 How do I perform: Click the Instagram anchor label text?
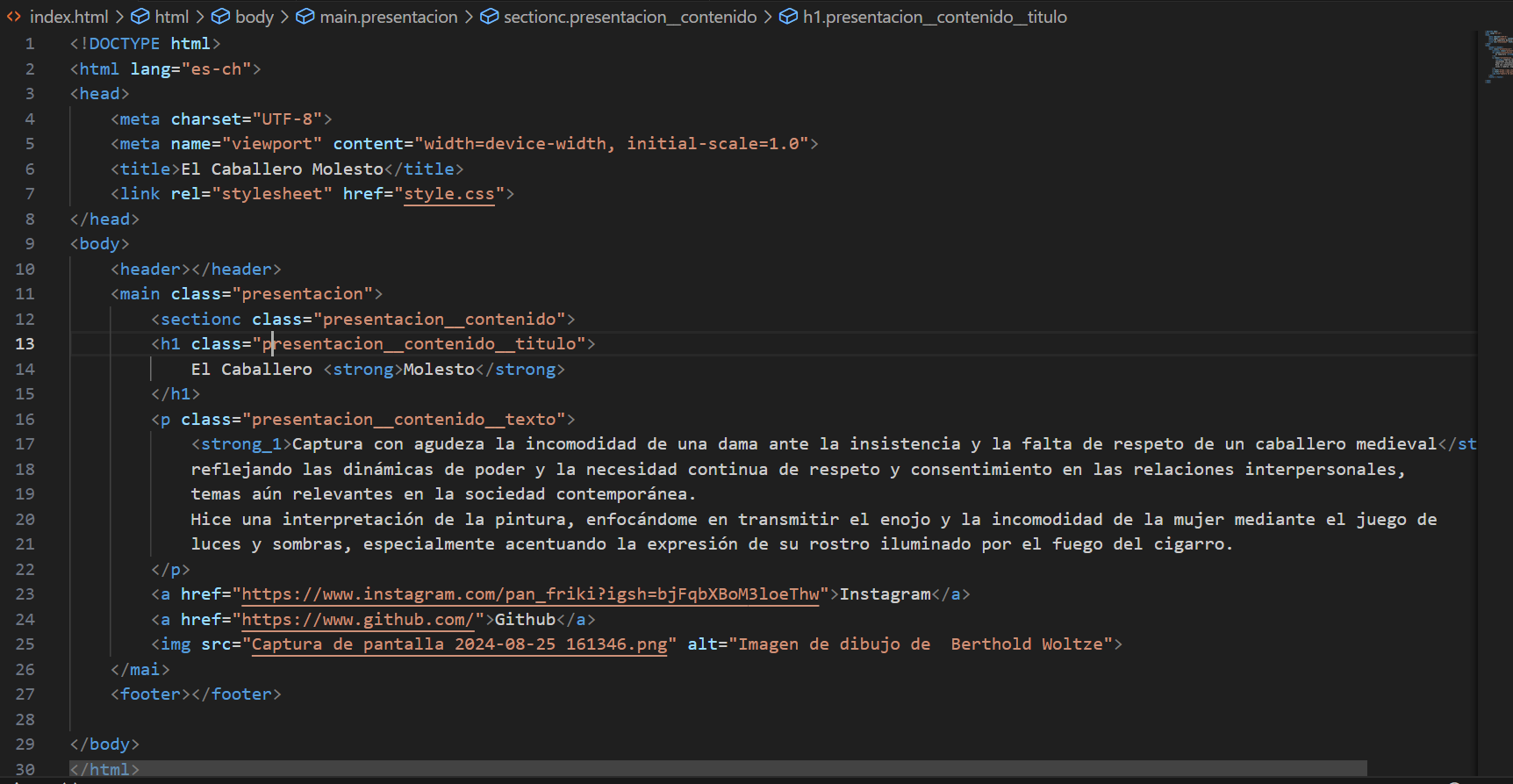[885, 594]
